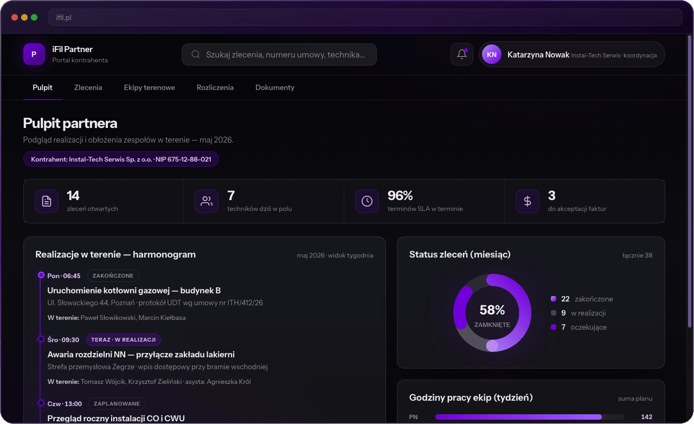Select the Pon 06:45 timeline marker
694x424 pixels.
pos(41,275)
